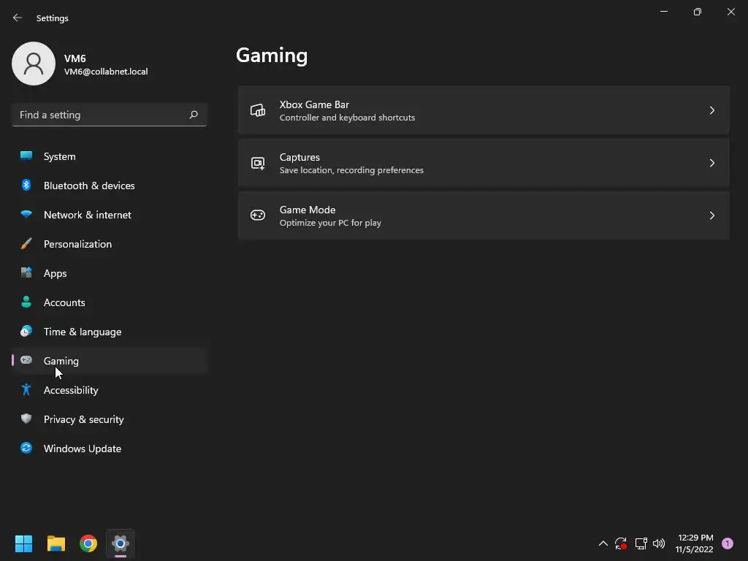Open Windows Update settings
The height and width of the screenshot is (561, 748).
pos(110,449)
